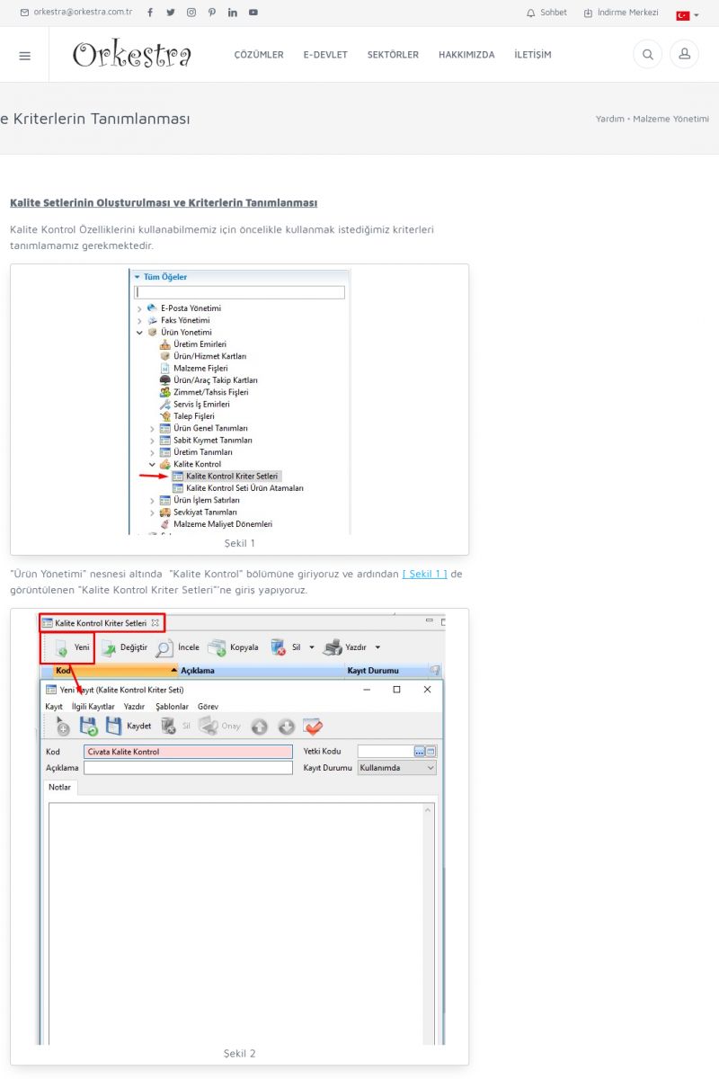719x1079 pixels.
Task: Open the Şekil 2 Kalite Kontrol window screenshot
Action: coord(240,829)
